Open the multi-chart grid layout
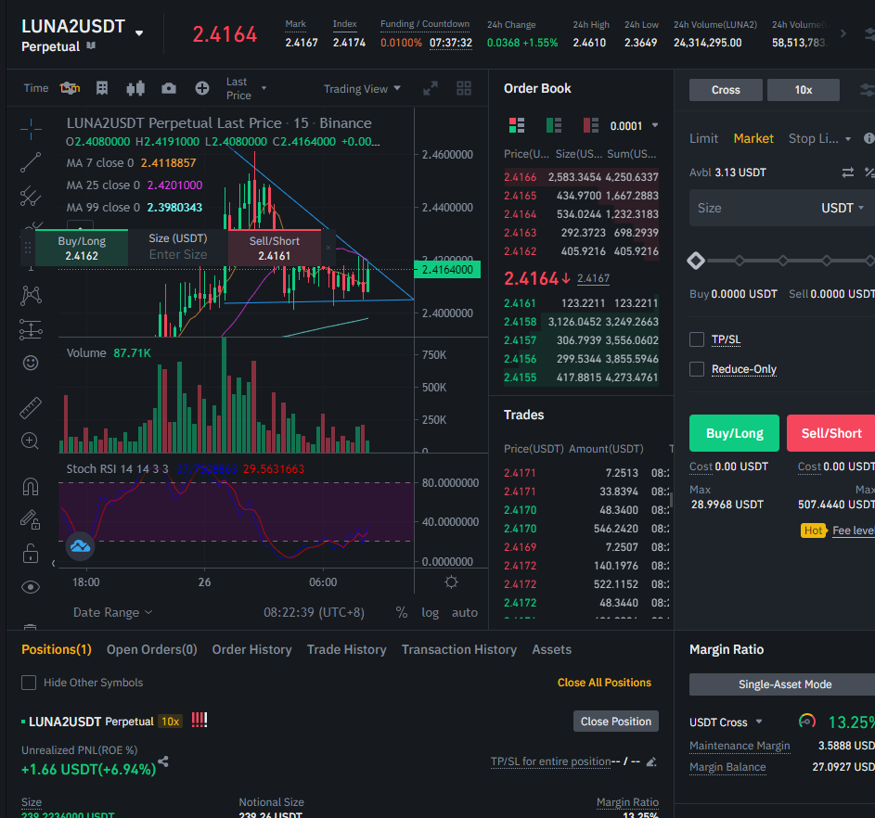The height and width of the screenshot is (818, 875). [x=464, y=88]
